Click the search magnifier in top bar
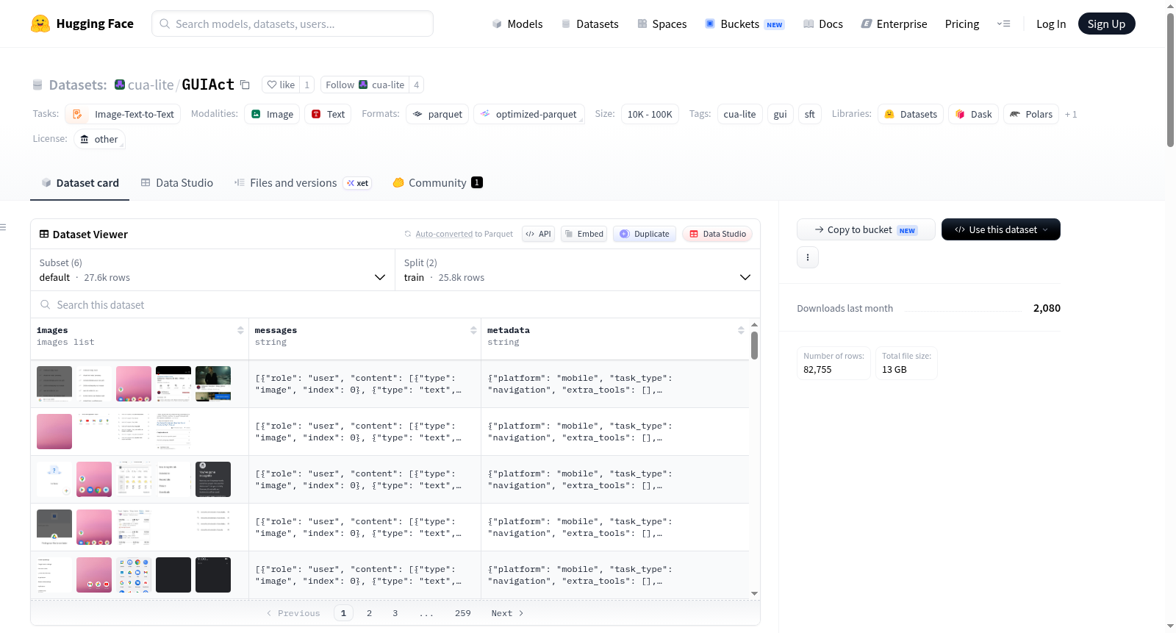 (165, 24)
